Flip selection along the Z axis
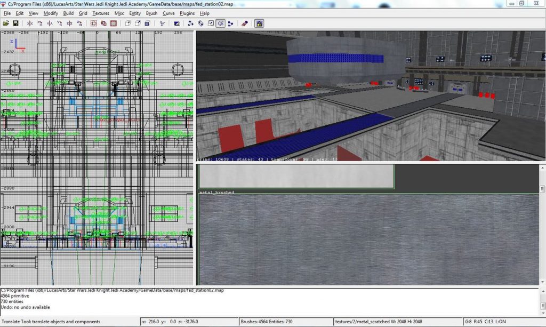The height and width of the screenshot is (327, 546). click(69, 23)
